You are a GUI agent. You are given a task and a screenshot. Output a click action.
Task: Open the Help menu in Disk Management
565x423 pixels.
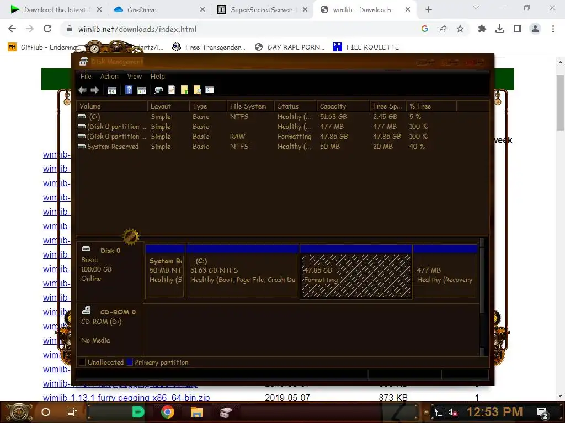click(157, 76)
